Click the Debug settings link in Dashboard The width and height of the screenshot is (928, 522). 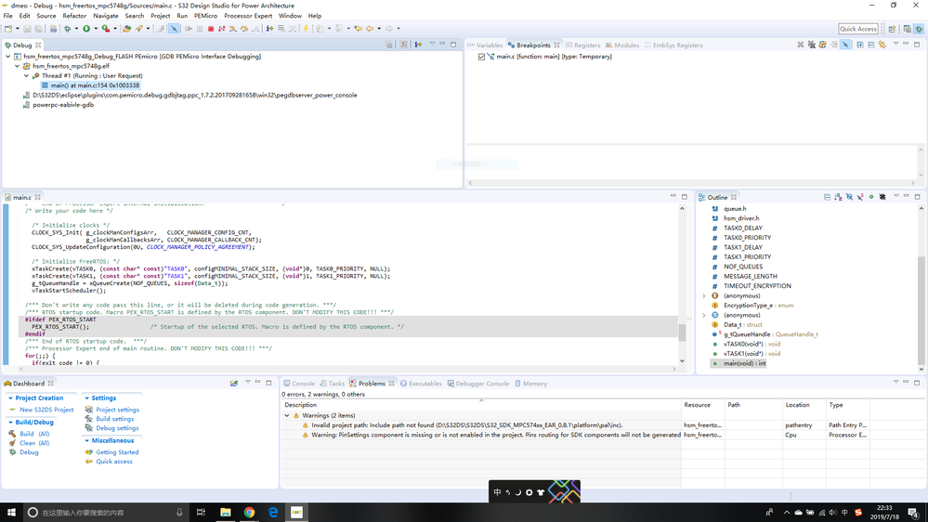[x=117, y=428]
